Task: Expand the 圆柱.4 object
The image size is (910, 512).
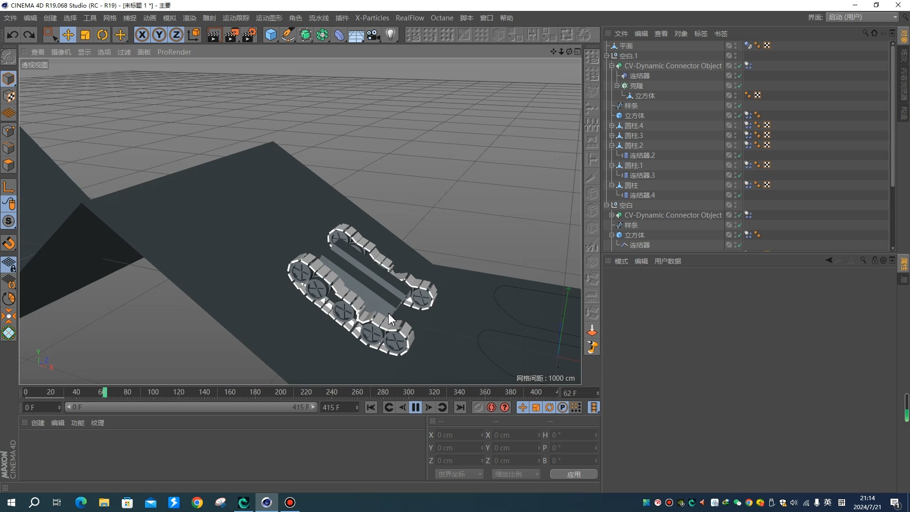Action: coord(612,126)
